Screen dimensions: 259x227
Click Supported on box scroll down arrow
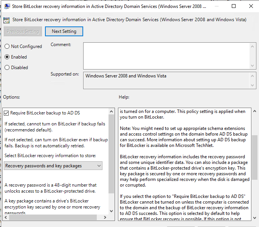coord(253,85)
